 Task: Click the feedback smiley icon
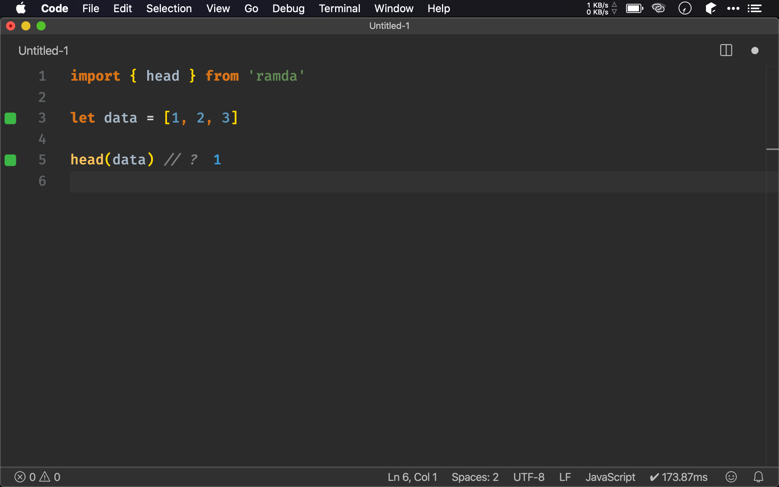731,477
